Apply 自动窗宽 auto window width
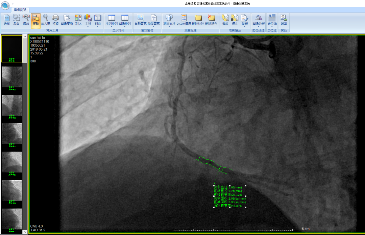 click(x=140, y=20)
